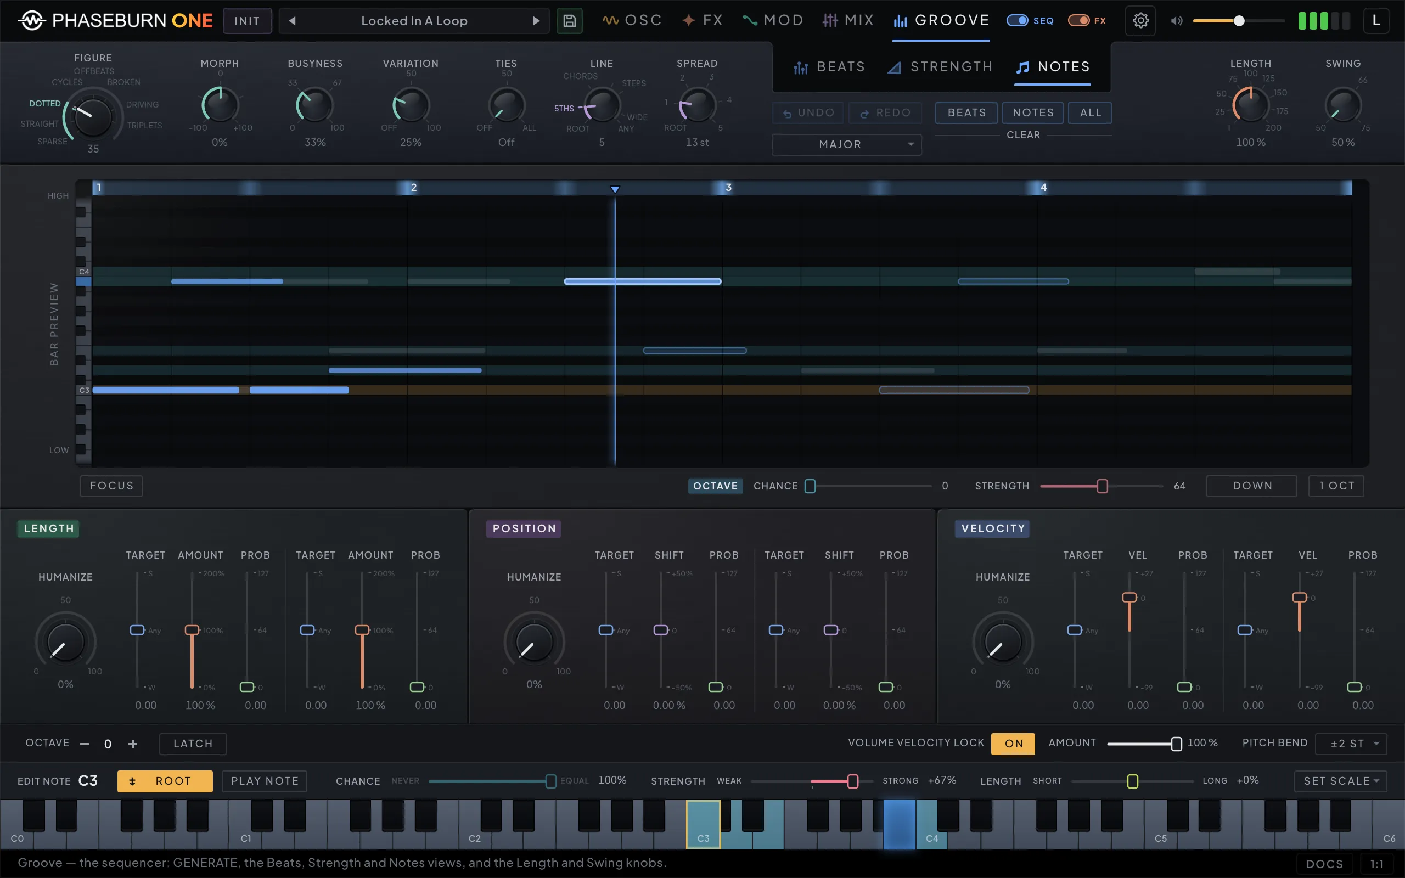The width and height of the screenshot is (1405, 878).
Task: Clear ALL with the ALL button
Action: coord(1090,112)
